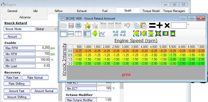Open the Rate Normal recovery table

[35, 77]
